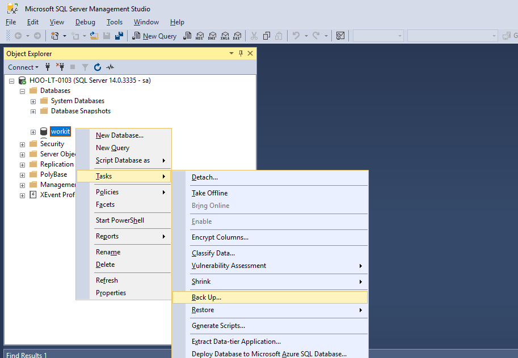Open the Connect dropdown

(x=23, y=67)
